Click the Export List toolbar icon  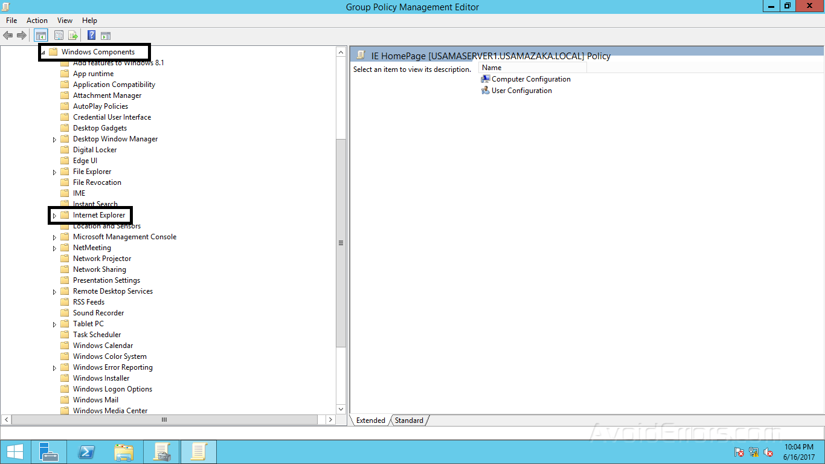coord(72,35)
